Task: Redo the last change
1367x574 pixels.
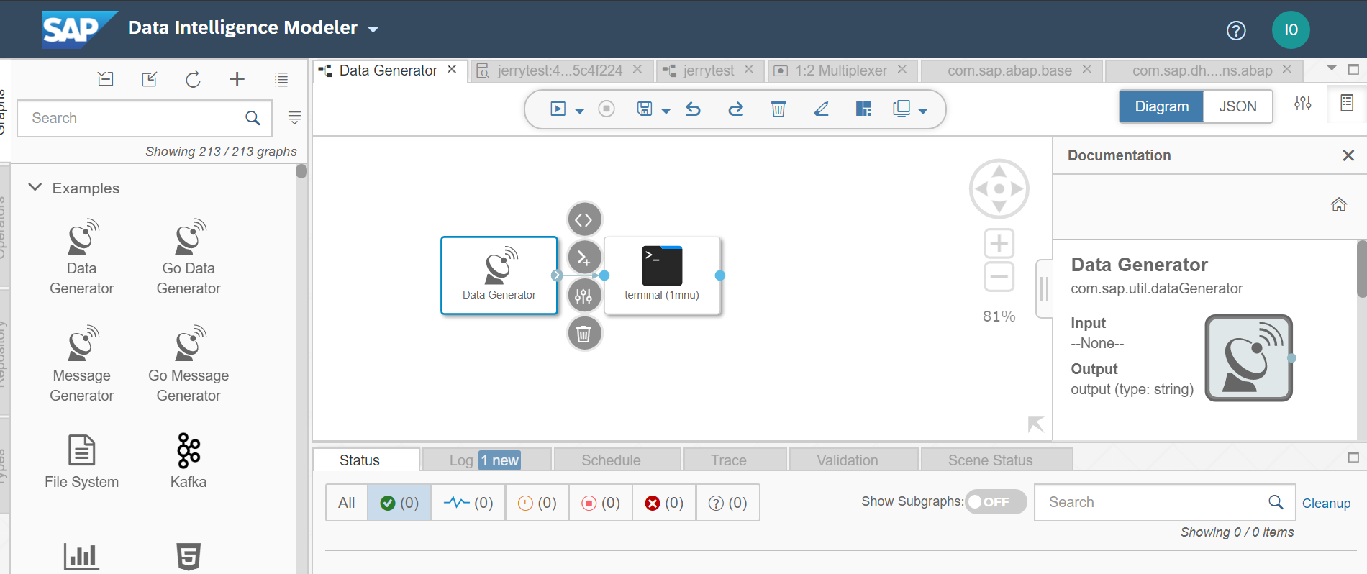Action: [x=735, y=109]
